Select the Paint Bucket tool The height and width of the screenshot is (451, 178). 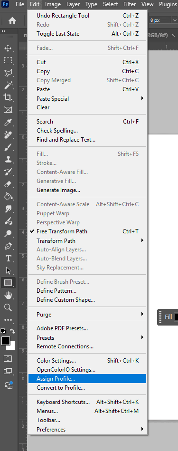click(8, 197)
